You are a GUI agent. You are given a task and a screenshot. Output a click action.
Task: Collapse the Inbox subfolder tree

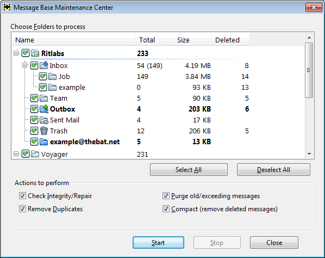coord(25,65)
